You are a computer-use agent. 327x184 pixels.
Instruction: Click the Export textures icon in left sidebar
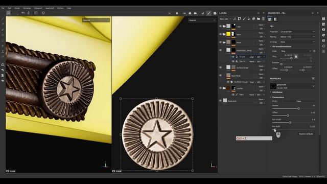[3, 64]
